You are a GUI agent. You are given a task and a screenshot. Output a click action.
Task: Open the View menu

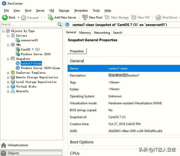(17, 11)
